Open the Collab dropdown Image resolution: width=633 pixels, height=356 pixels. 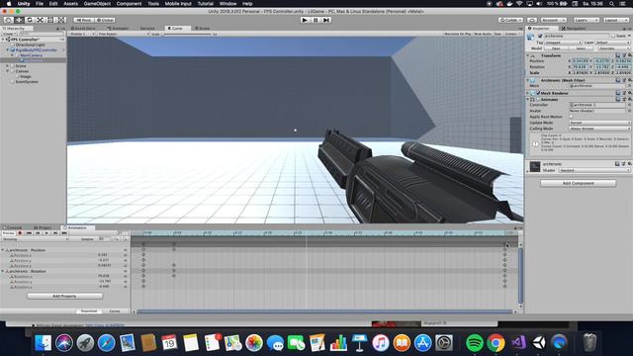(x=510, y=20)
